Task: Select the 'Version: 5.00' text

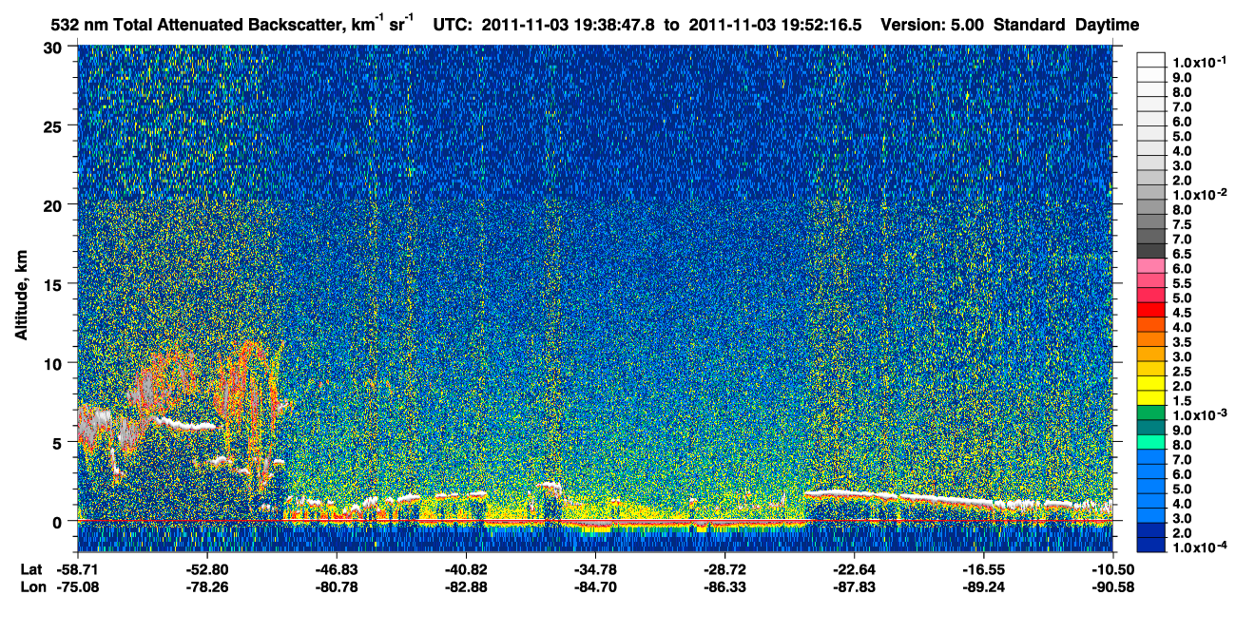Action: [932, 25]
